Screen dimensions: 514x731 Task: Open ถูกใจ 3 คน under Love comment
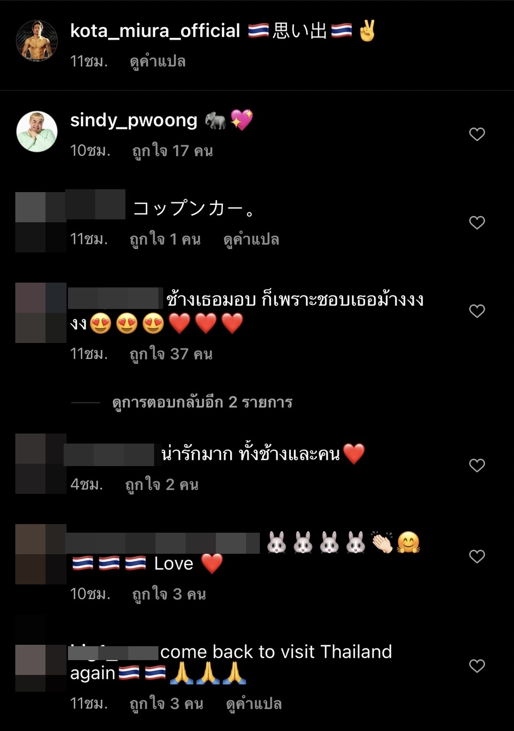click(169, 594)
